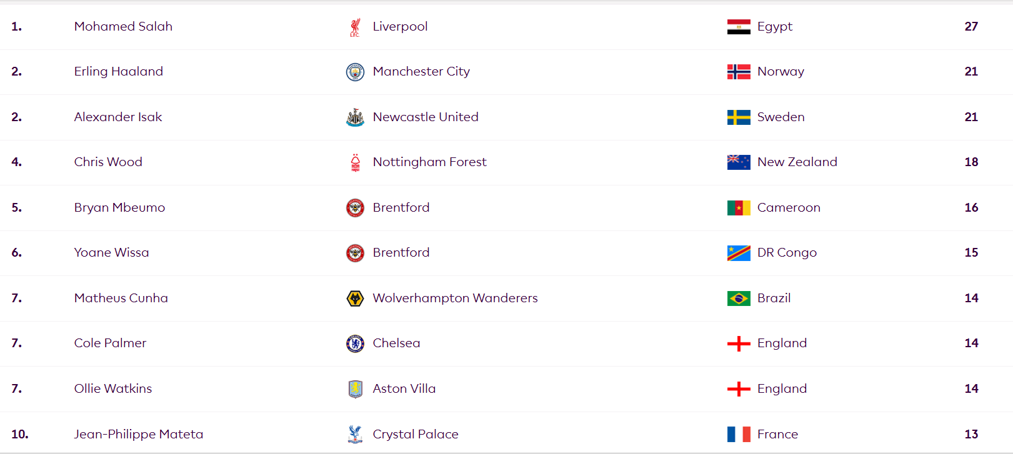Click the Liverpool club crest icon
The width and height of the screenshot is (1013, 454).
tap(355, 27)
